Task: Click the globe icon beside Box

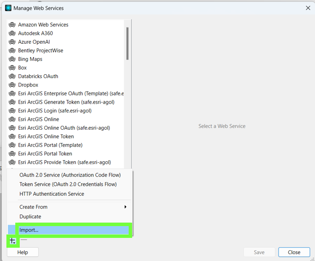Action: [x=12, y=68]
